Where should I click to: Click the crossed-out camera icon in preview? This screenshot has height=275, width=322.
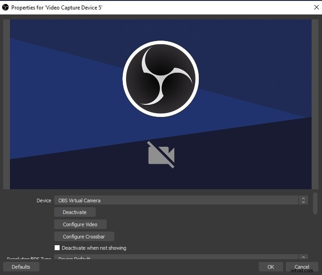pos(161,154)
